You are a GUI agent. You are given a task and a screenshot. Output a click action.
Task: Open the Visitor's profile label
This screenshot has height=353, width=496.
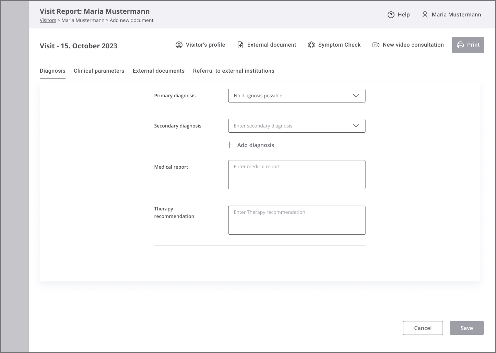tap(205, 45)
